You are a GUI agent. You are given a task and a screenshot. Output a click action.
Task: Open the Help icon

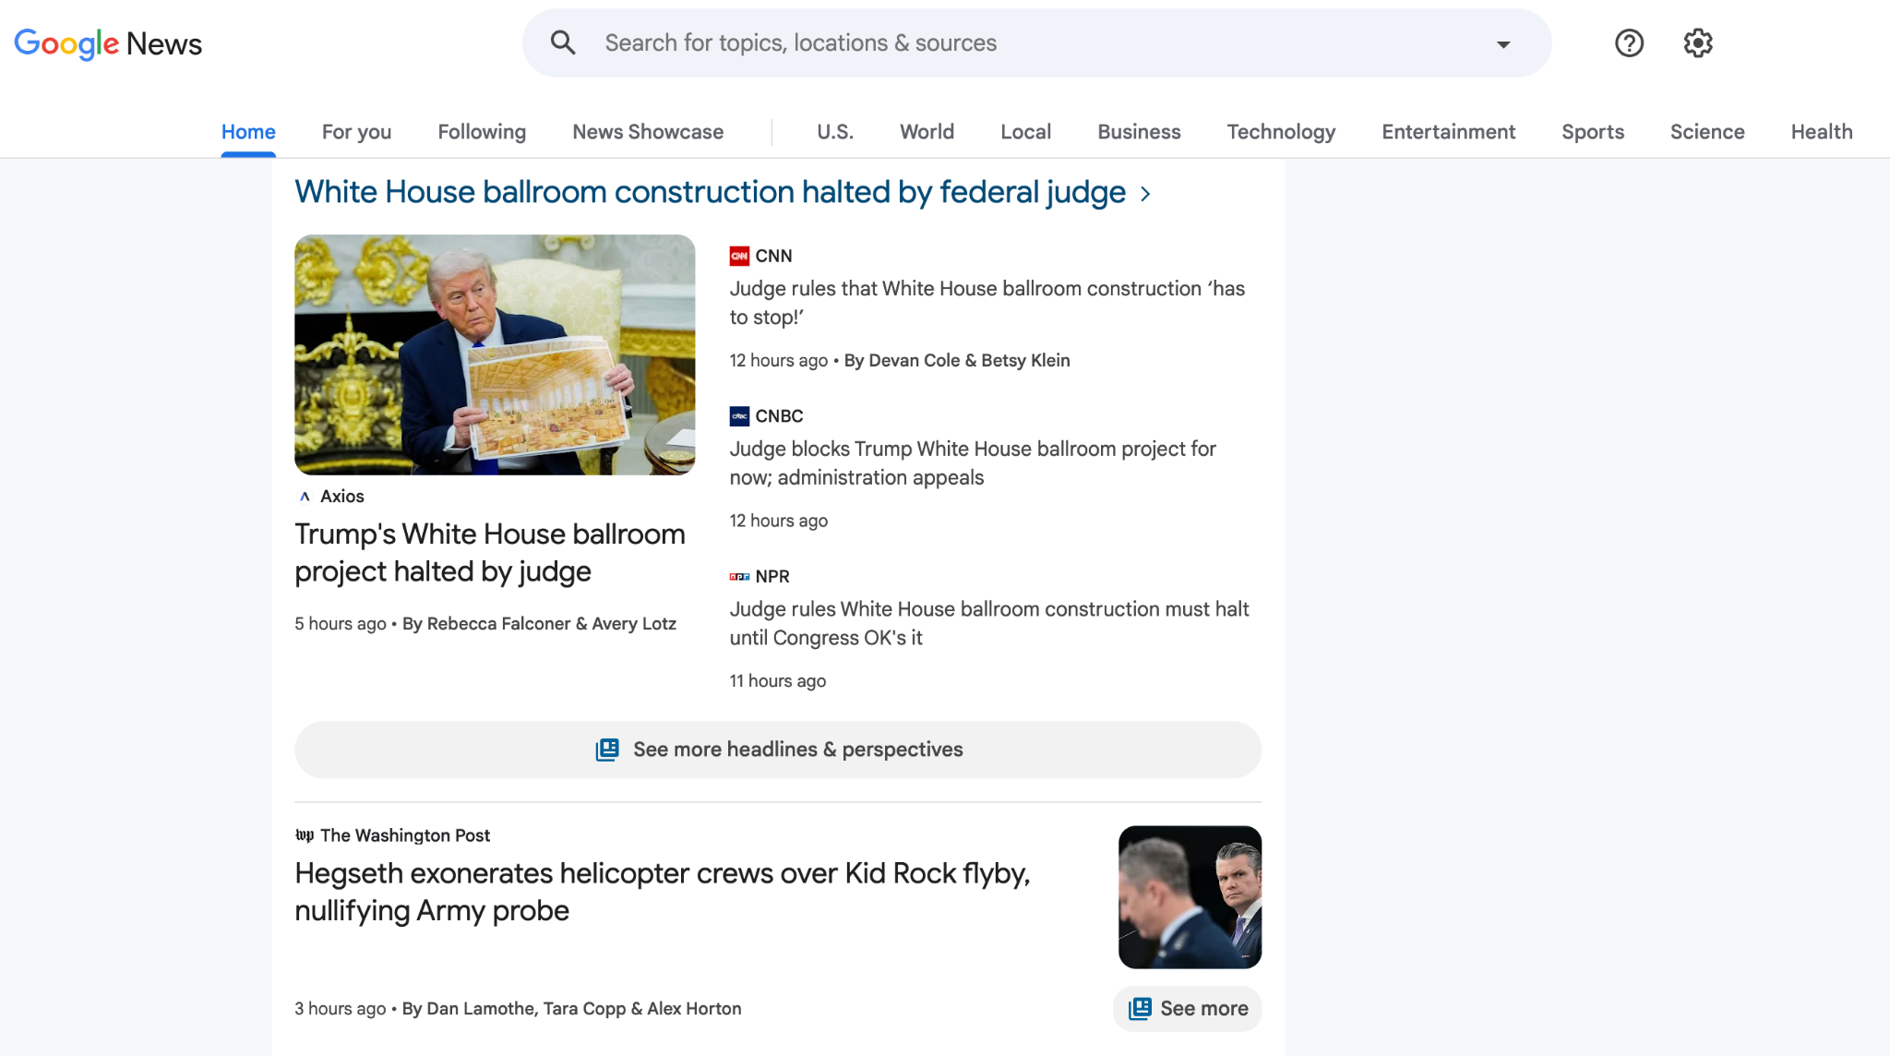coord(1629,42)
